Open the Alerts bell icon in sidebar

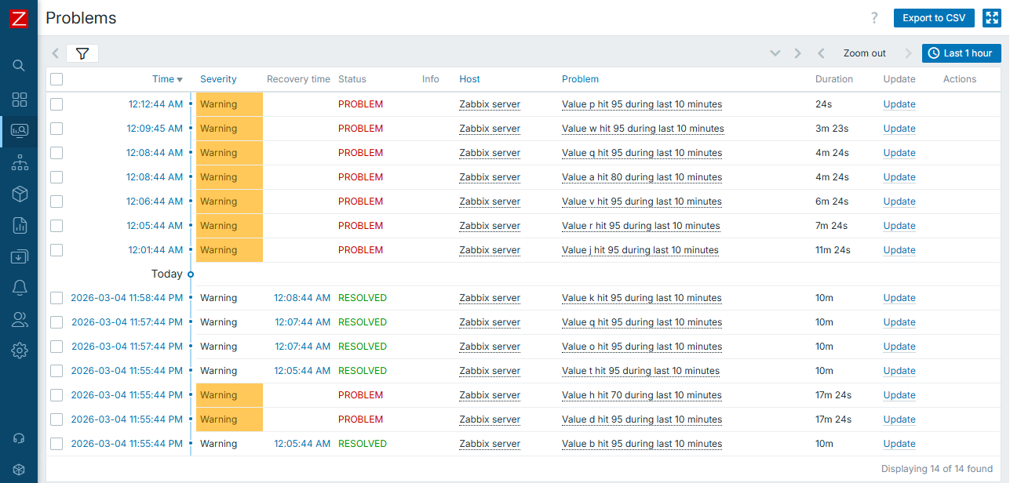pyautogui.click(x=20, y=287)
